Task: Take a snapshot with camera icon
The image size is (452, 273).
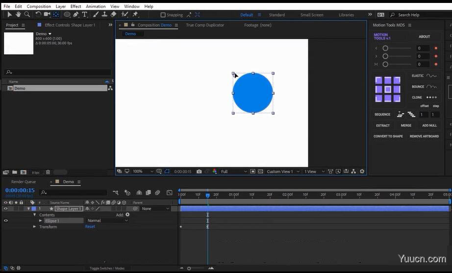Action: tap(199, 171)
